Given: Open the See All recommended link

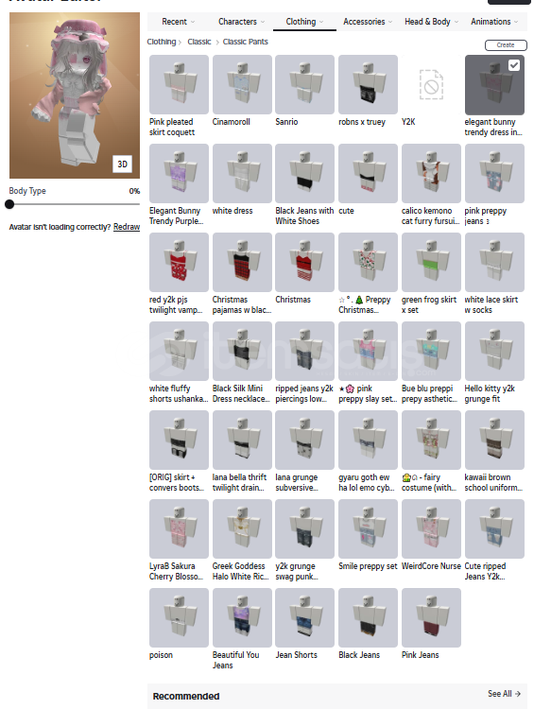Looking at the screenshot, I should pyautogui.click(x=504, y=694).
